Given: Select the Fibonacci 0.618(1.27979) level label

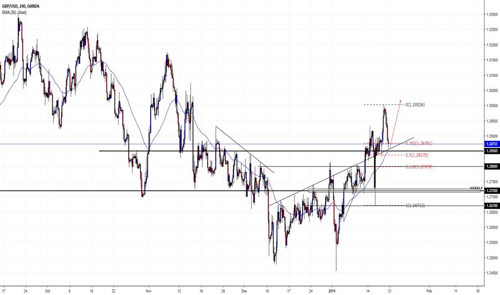Looking at the screenshot, I should [x=419, y=167].
